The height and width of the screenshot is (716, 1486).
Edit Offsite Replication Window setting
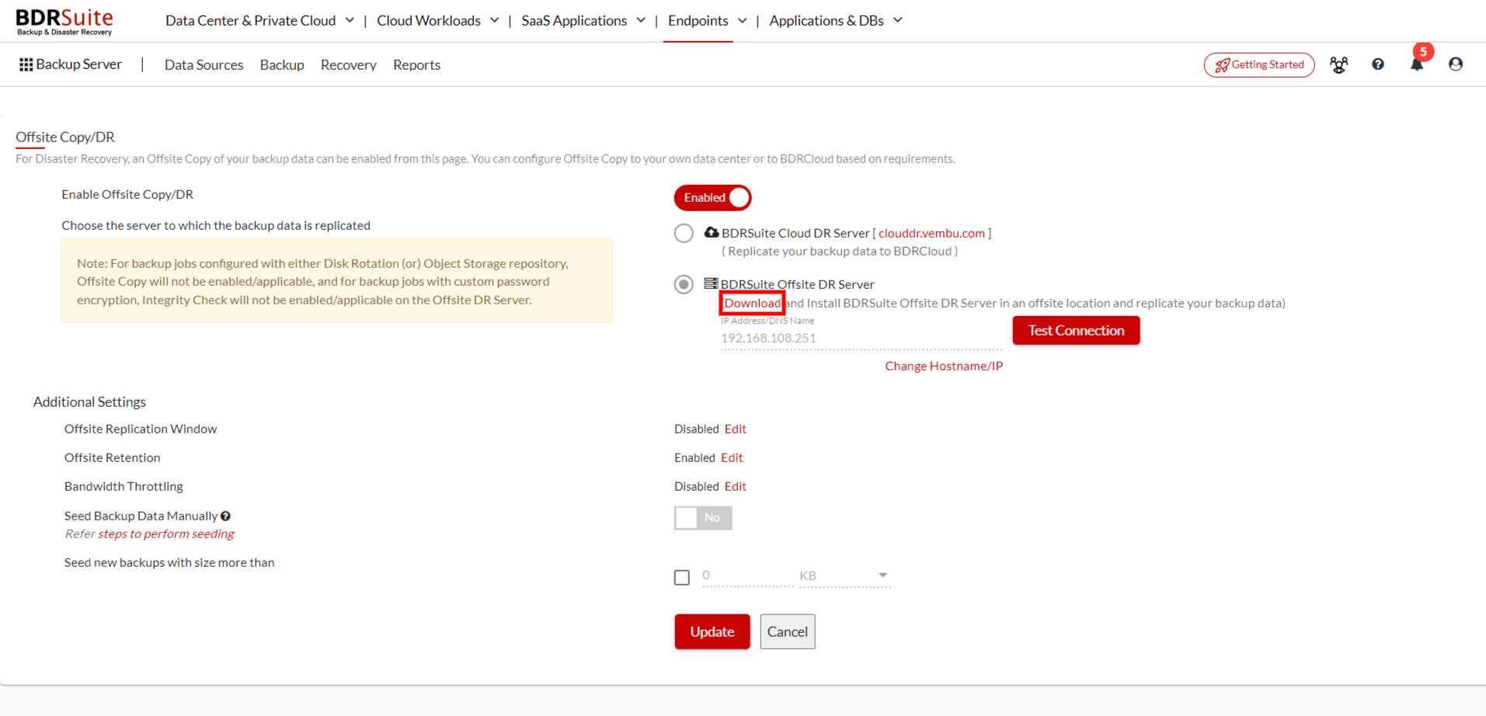(736, 429)
